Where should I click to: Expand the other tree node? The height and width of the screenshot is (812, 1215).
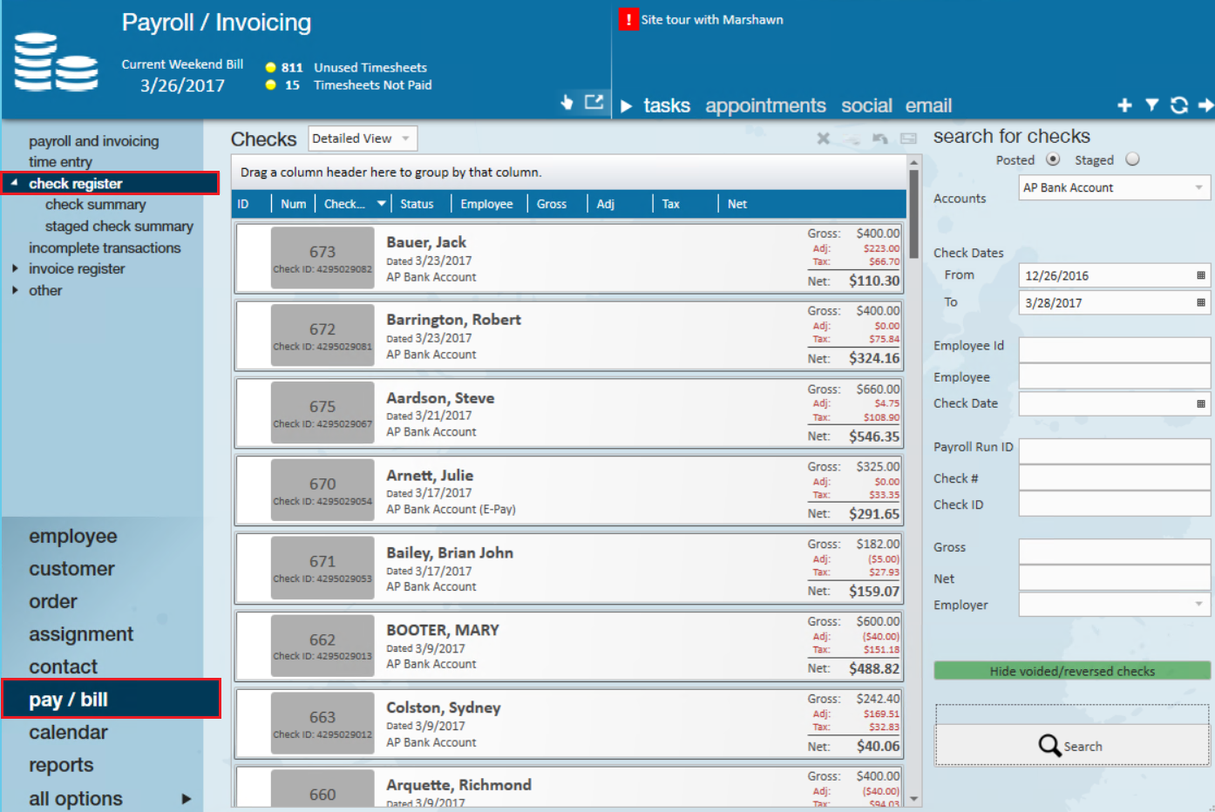(15, 290)
